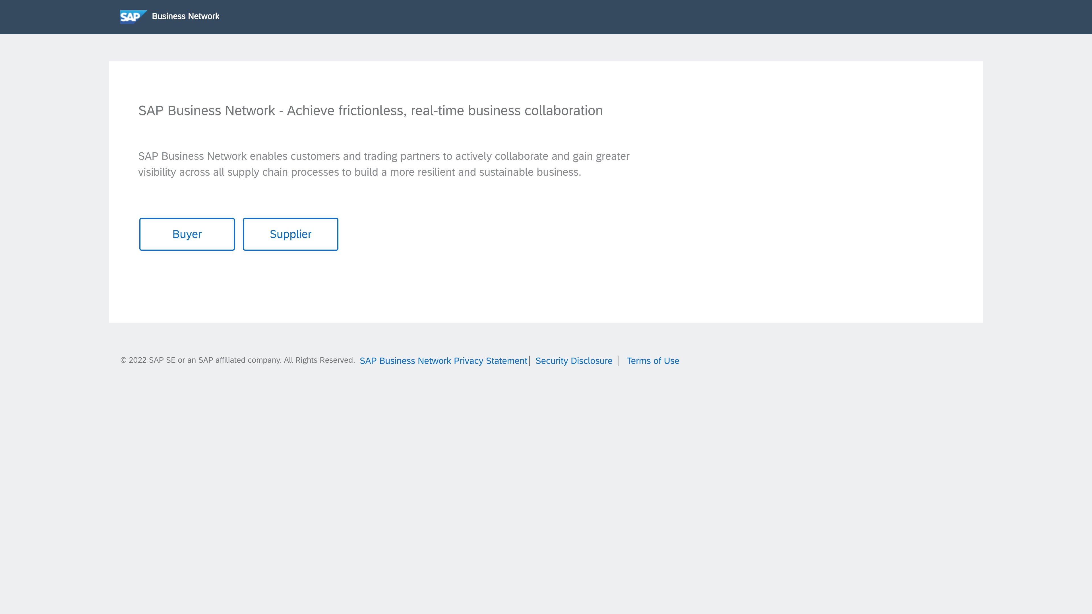The height and width of the screenshot is (614, 1092).
Task: Open the Terms of Use link
Action: point(653,361)
